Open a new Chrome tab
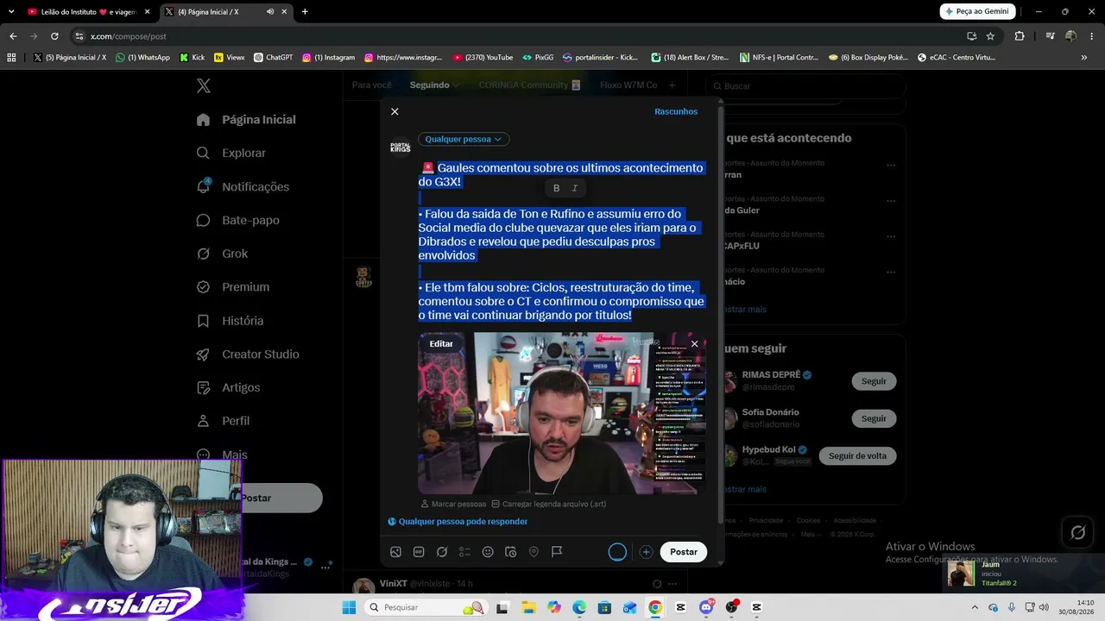The width and height of the screenshot is (1105, 621). [x=305, y=12]
